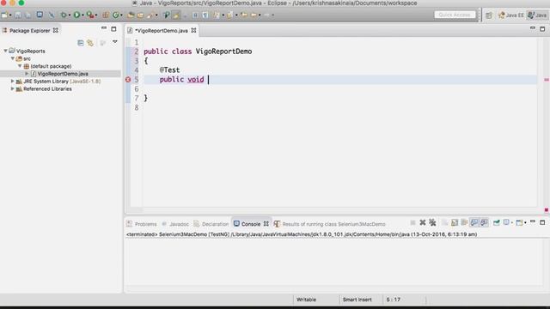Click the Search toolbar icon
Viewport: 550px width, 309px height.
coord(151,15)
